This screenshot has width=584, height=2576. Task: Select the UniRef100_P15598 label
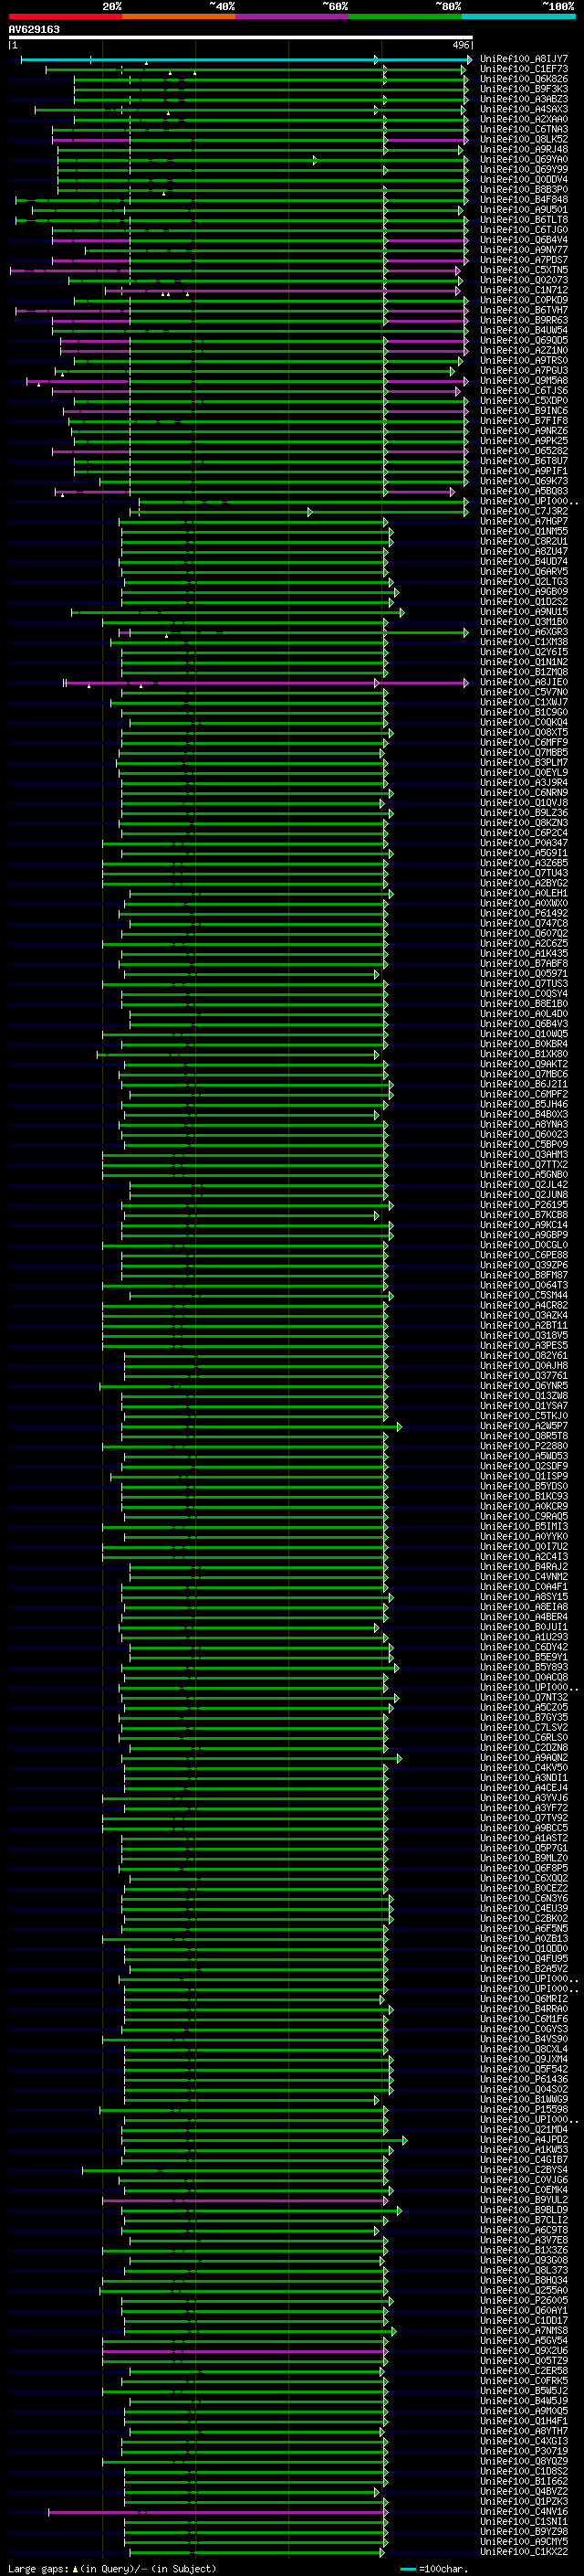[524, 2109]
